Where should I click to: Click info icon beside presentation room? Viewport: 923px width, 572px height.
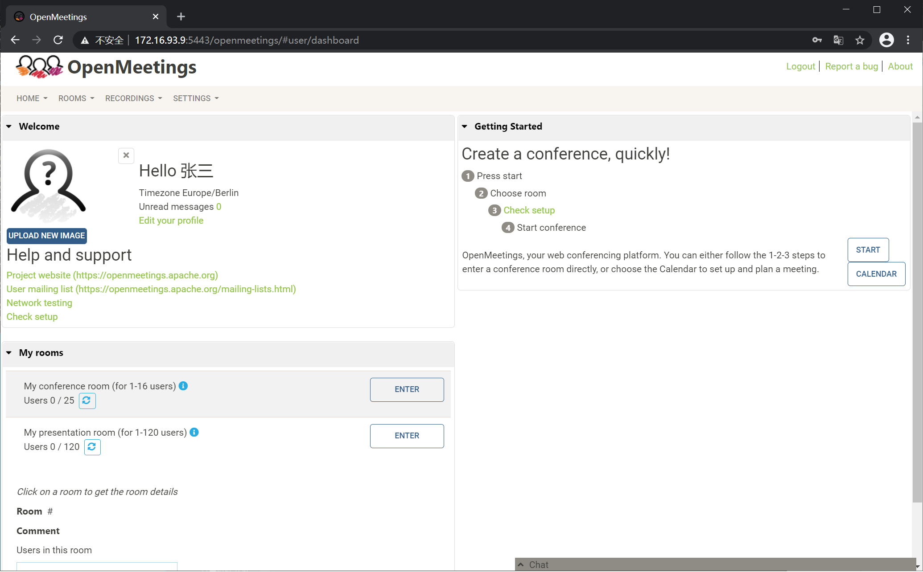click(194, 432)
